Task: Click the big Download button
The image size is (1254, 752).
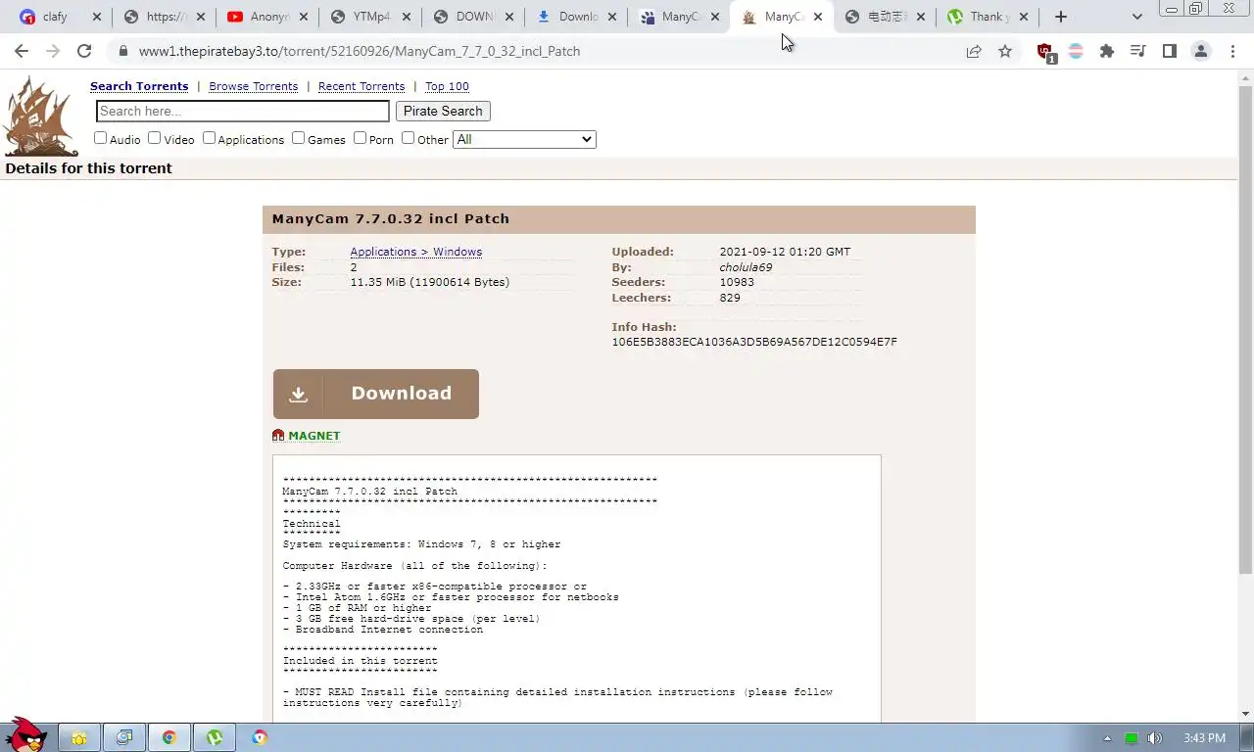Action: (x=376, y=394)
